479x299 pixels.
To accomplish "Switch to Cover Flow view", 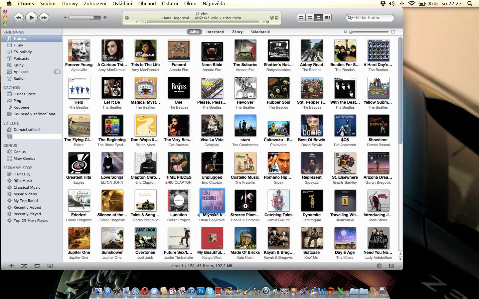I will pyautogui.click(x=327, y=18).
